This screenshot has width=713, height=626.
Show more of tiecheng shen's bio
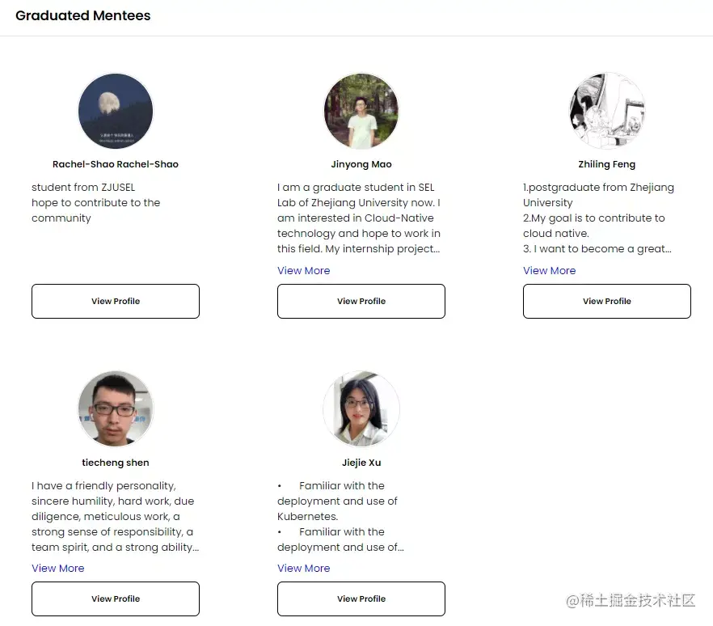[x=58, y=569]
